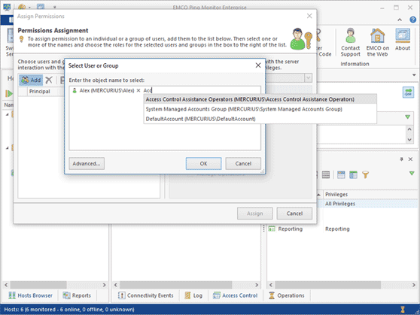
Task: Open EMCO on the Web
Action: 377,42
